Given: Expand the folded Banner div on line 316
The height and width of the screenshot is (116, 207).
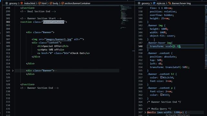Looking at the screenshot, I should pos(13,71).
